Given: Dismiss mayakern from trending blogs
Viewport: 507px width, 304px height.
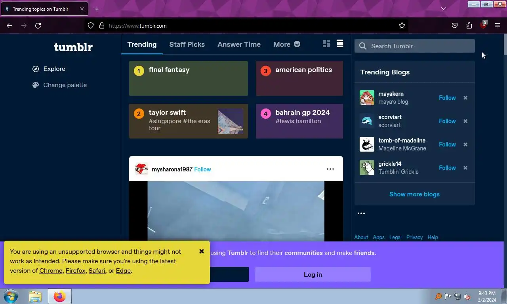Looking at the screenshot, I should coord(465,98).
